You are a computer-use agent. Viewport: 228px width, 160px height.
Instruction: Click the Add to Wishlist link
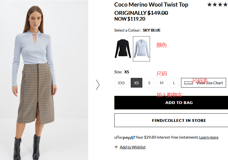click(133, 147)
